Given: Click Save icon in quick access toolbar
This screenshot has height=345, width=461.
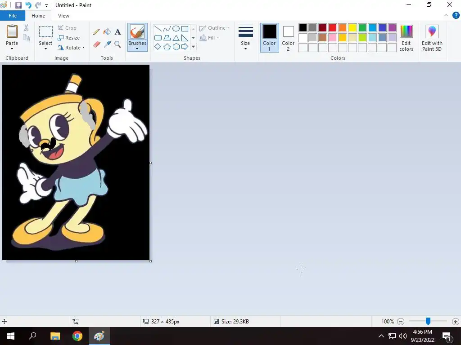Looking at the screenshot, I should [18, 5].
